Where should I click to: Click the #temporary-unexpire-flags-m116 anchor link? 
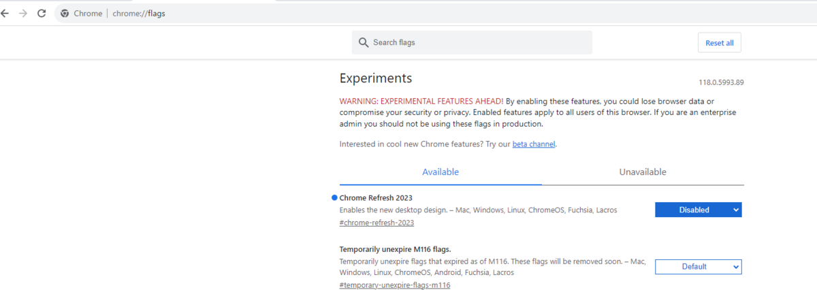(x=394, y=285)
